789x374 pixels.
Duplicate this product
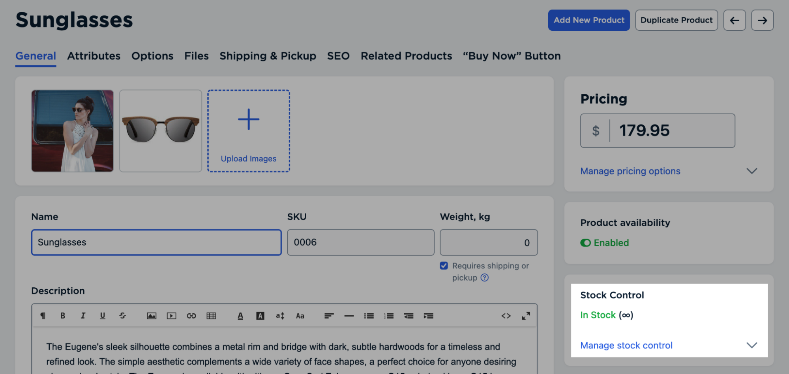676,20
